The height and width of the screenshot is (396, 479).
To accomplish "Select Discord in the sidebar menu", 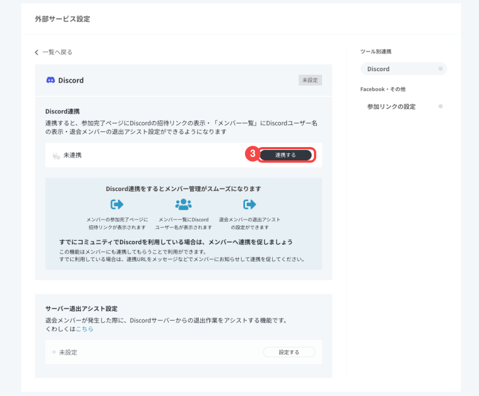I will coord(378,69).
